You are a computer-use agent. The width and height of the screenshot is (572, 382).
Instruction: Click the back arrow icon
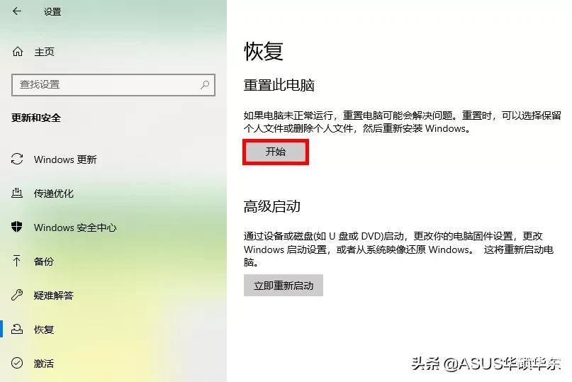(17, 11)
